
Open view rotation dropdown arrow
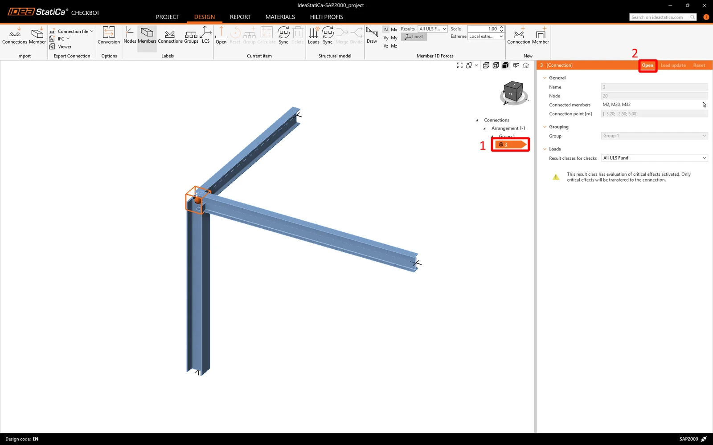click(476, 65)
